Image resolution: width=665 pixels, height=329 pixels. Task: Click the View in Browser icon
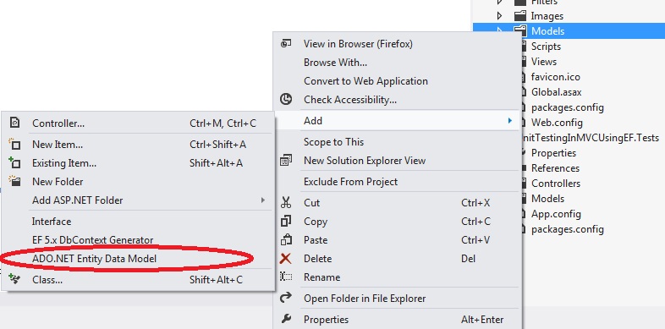[286, 43]
